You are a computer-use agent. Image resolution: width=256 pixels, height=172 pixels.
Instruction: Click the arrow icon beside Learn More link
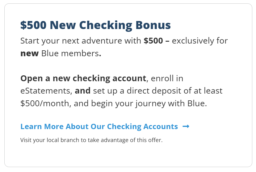pos(186,126)
